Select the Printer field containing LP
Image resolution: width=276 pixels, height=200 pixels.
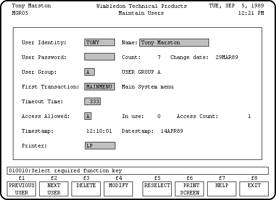pos(100,146)
